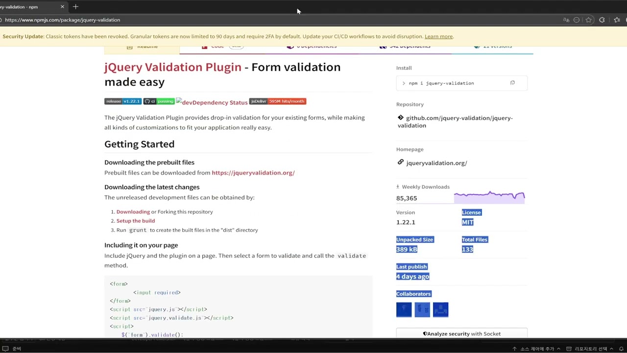Click the version value 1.22.1
The height and width of the screenshot is (353, 627).
406,222
